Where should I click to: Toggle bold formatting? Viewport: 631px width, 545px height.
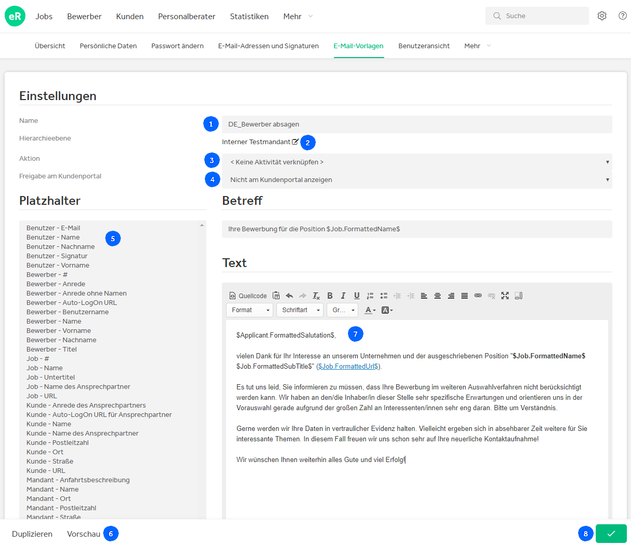point(330,296)
